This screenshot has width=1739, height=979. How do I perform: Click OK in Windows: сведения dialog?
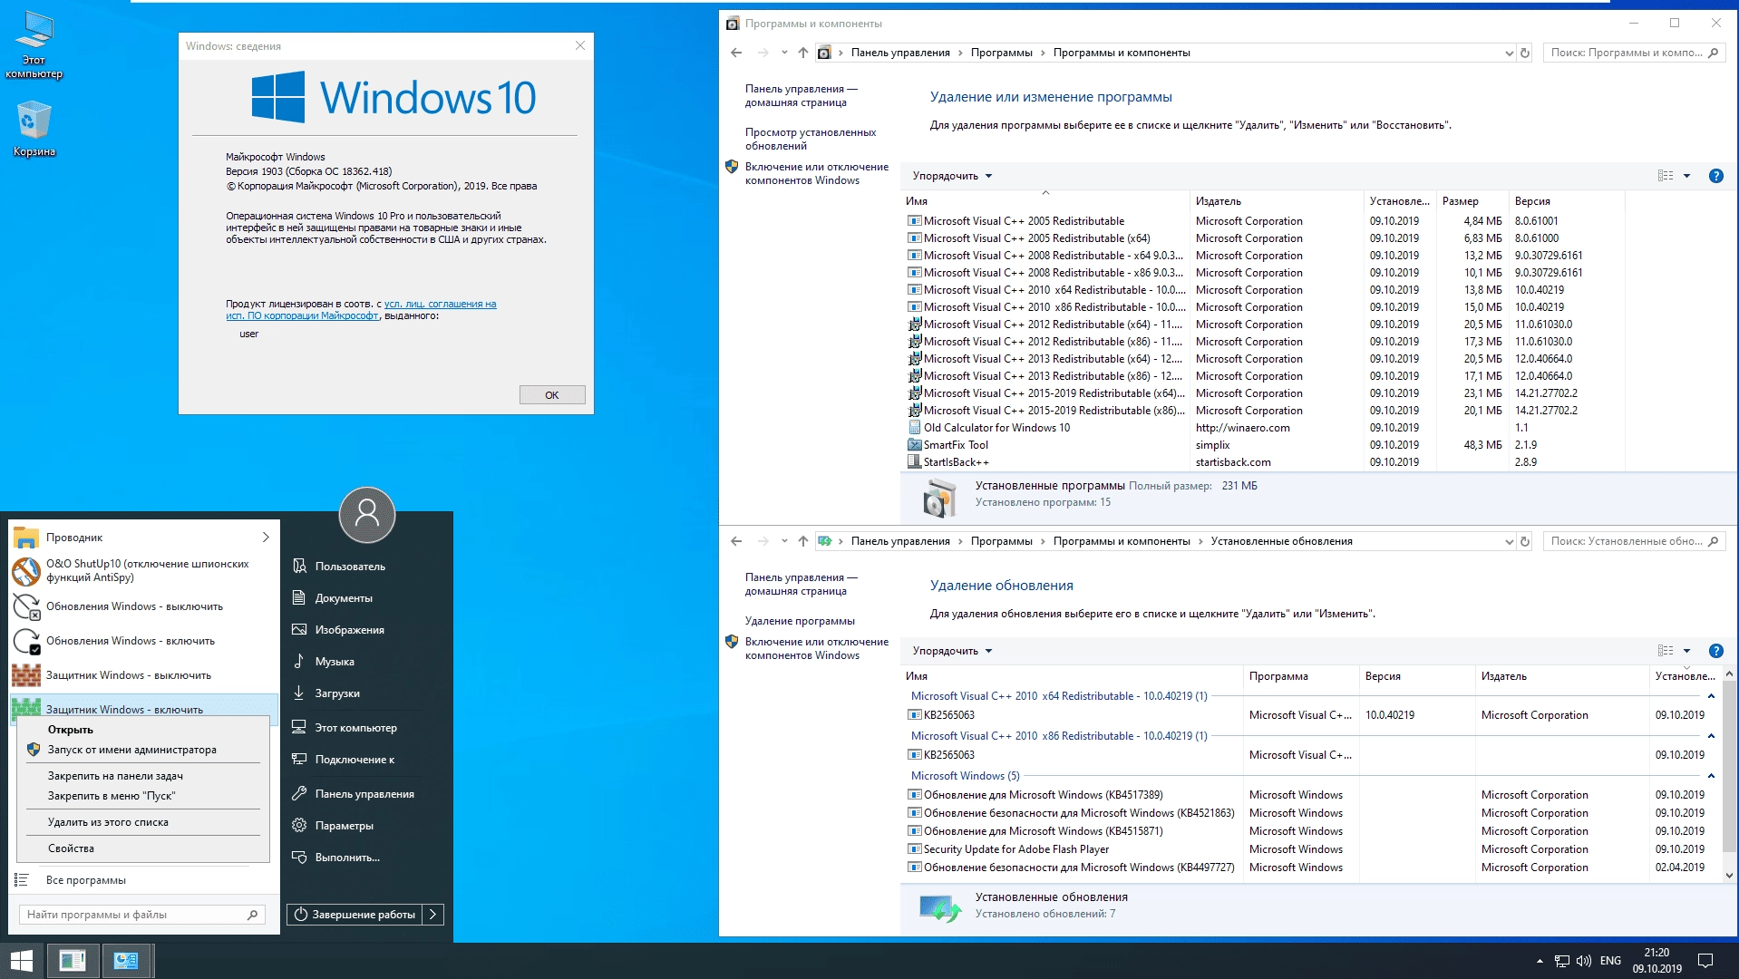[552, 395]
